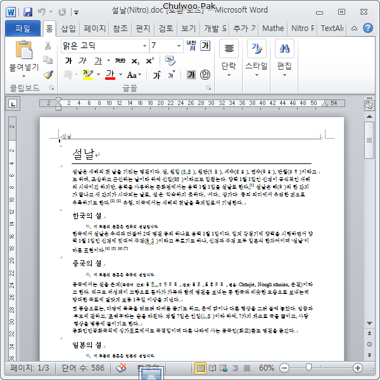This screenshot has height=380, width=380.
Task: Click the Redo icon in title bar
Action: (x=62, y=12)
